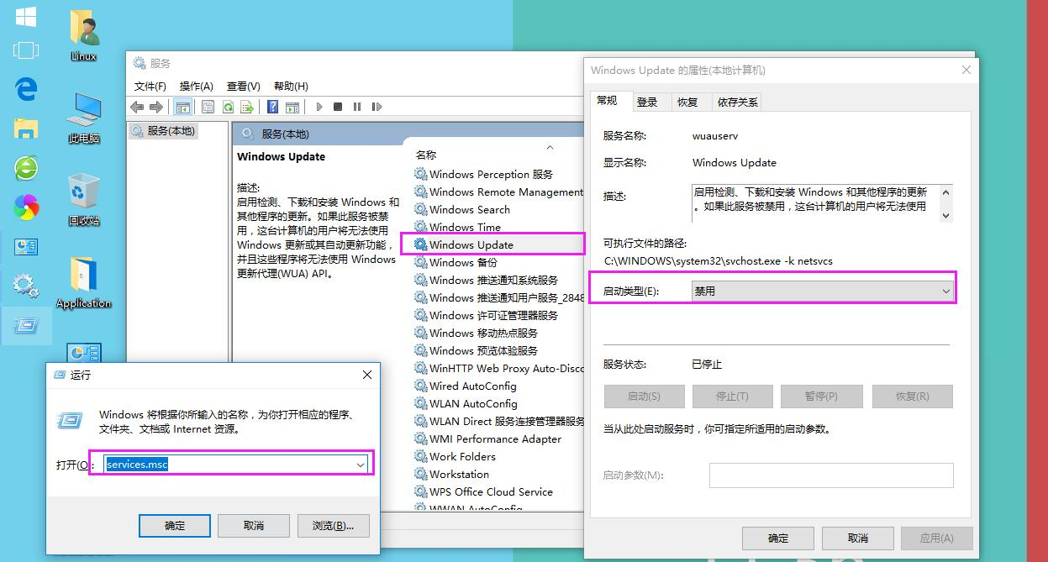Open the 查看(V) menu
The image size is (1048, 562).
click(244, 86)
